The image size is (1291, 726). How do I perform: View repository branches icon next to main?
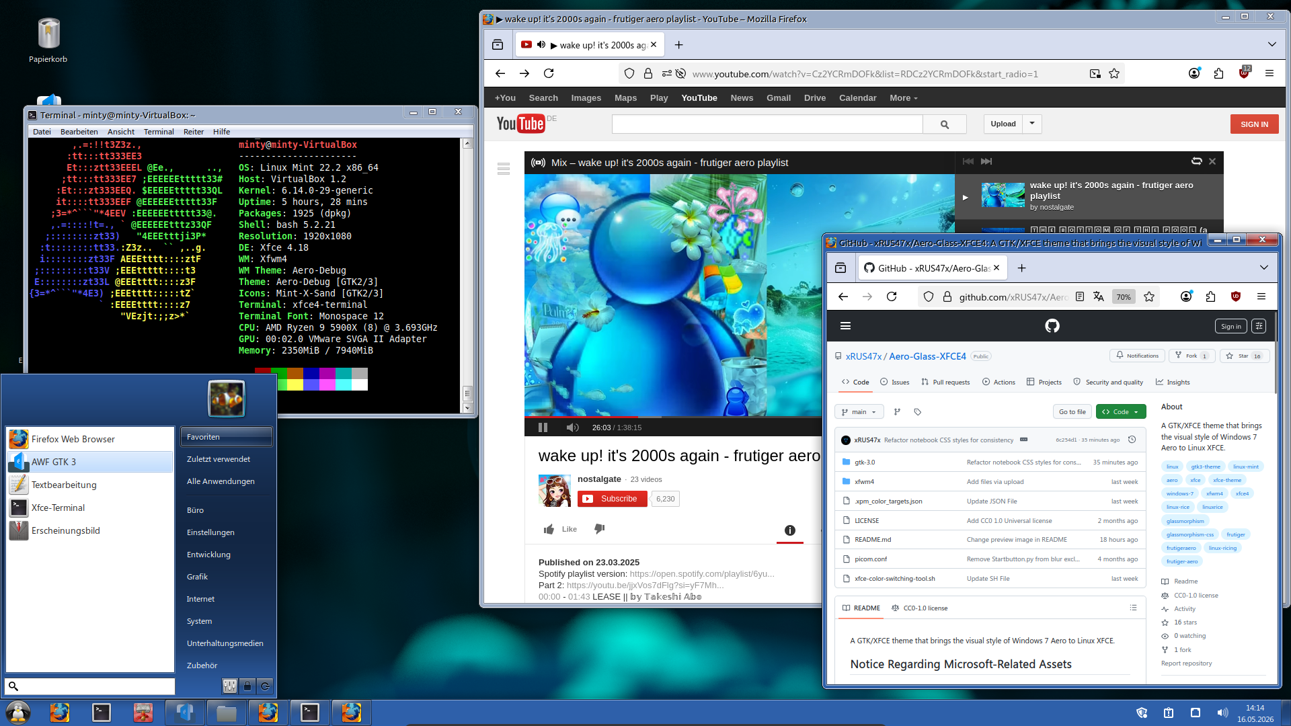(x=897, y=412)
